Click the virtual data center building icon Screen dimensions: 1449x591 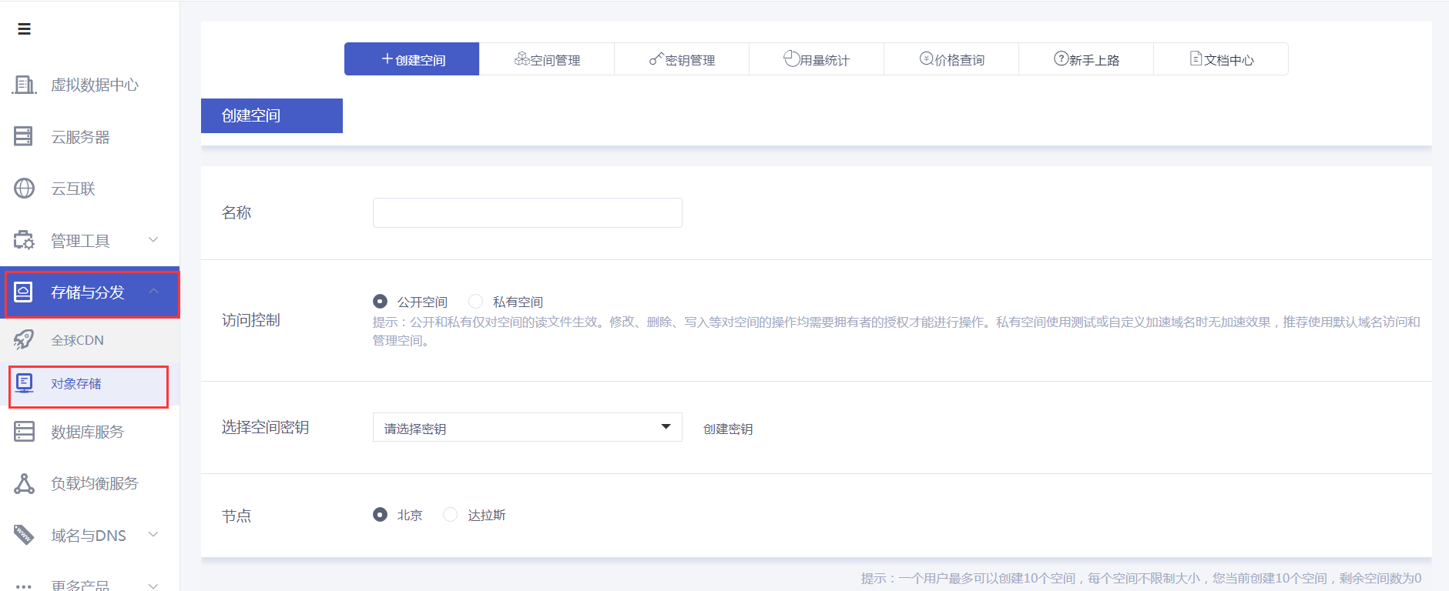click(24, 85)
